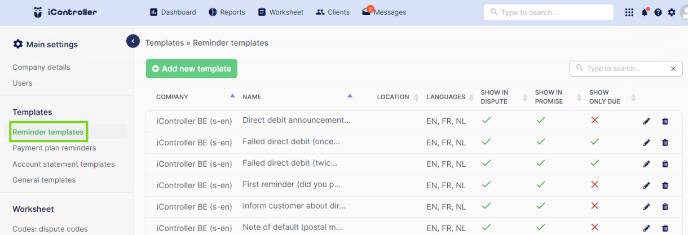This screenshot has height=235, width=688.
Task: Open Codes: dispute codes
Action: pos(50,229)
